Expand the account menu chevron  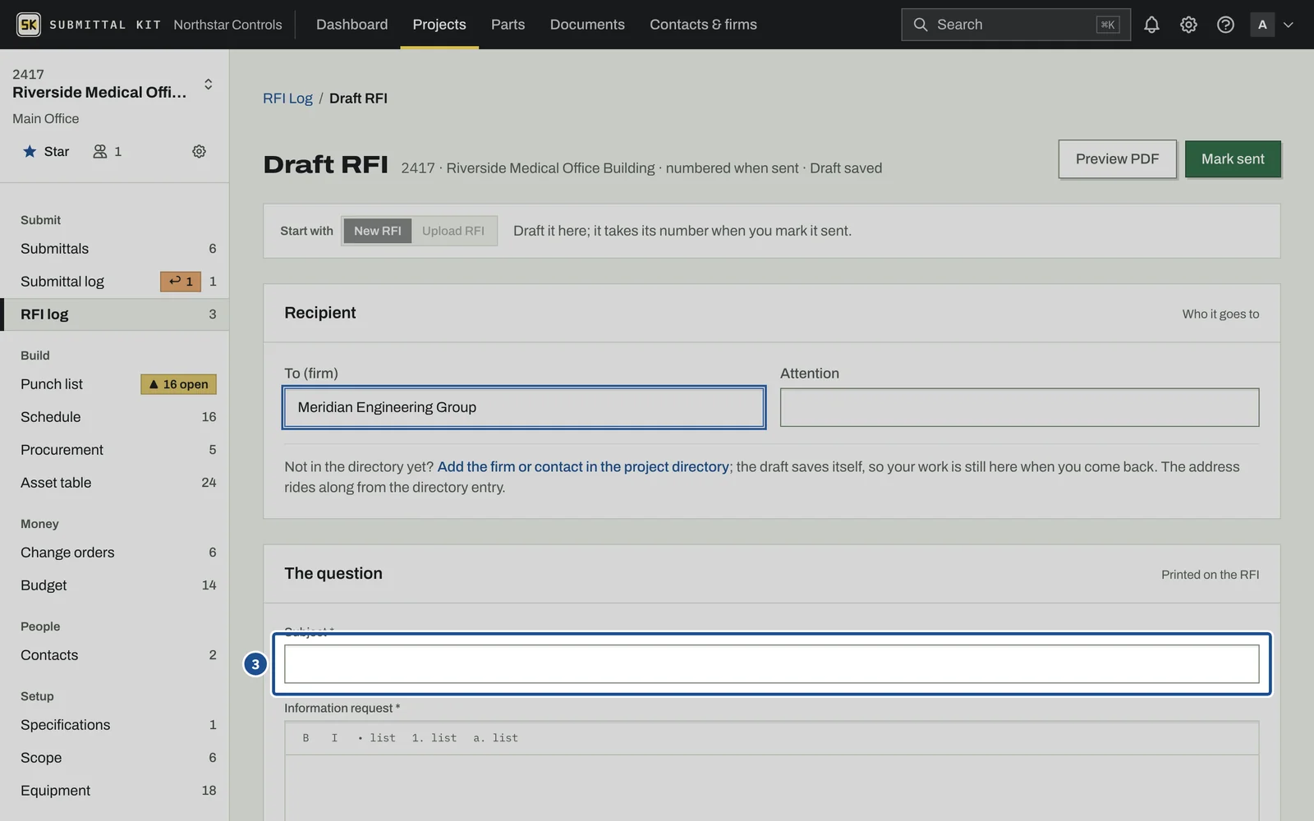tap(1289, 25)
